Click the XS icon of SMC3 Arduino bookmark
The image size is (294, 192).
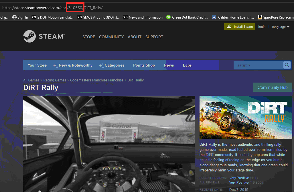(x=80, y=17)
